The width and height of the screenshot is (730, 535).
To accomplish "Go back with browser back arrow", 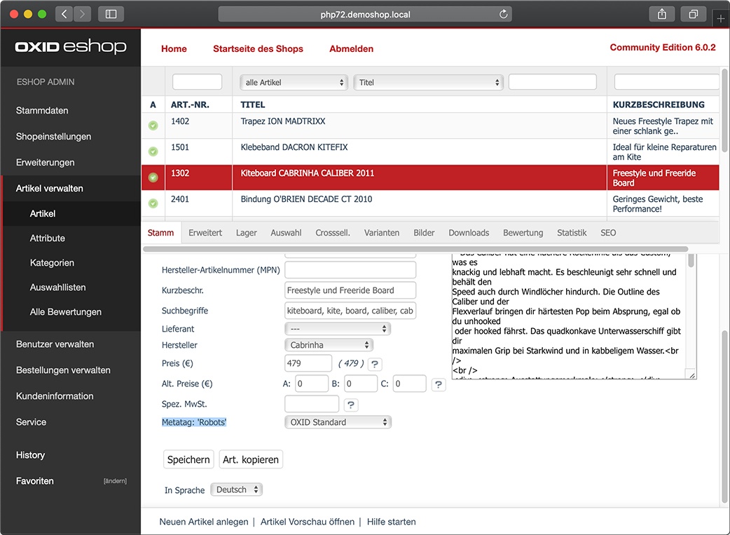I will (x=64, y=14).
